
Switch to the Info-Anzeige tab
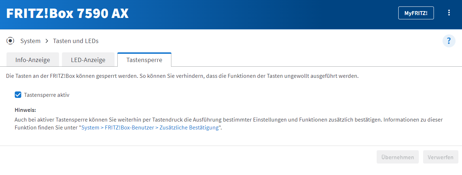coord(33,60)
